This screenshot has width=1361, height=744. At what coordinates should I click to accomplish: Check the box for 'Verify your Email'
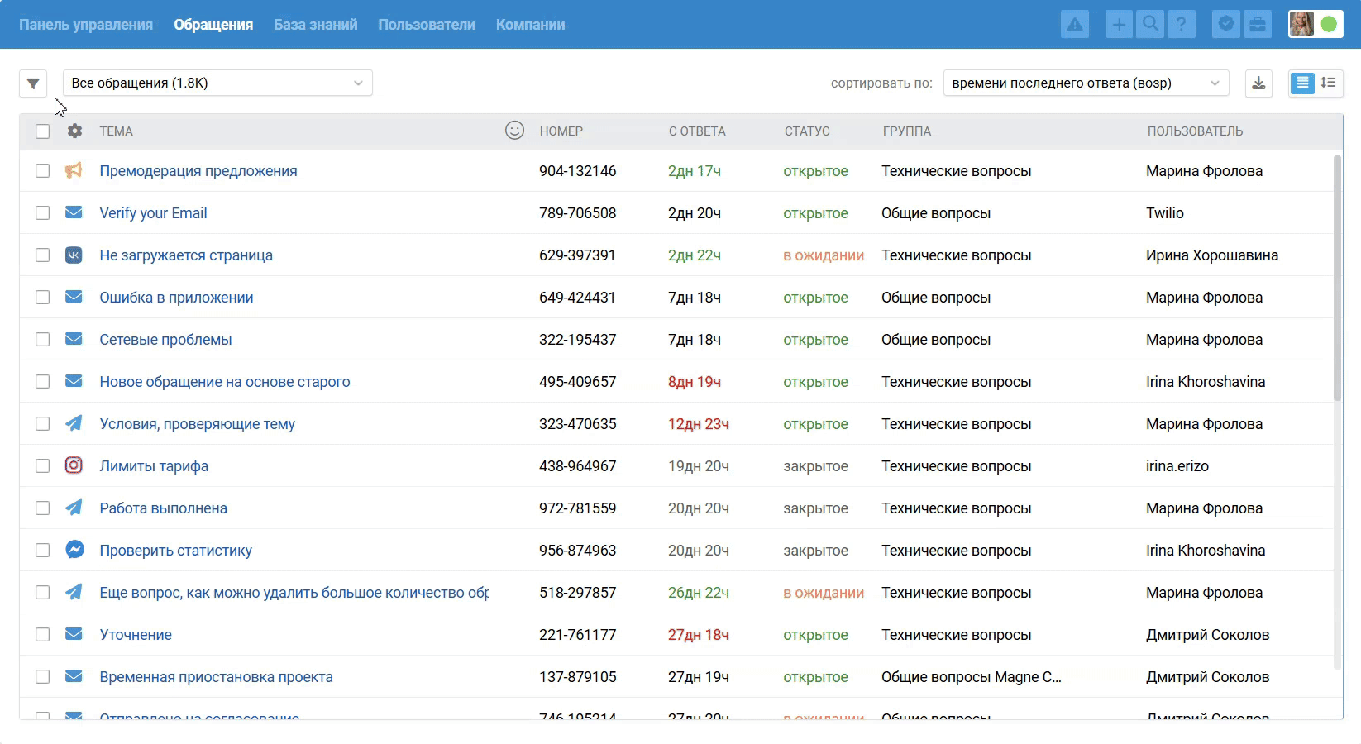click(43, 213)
